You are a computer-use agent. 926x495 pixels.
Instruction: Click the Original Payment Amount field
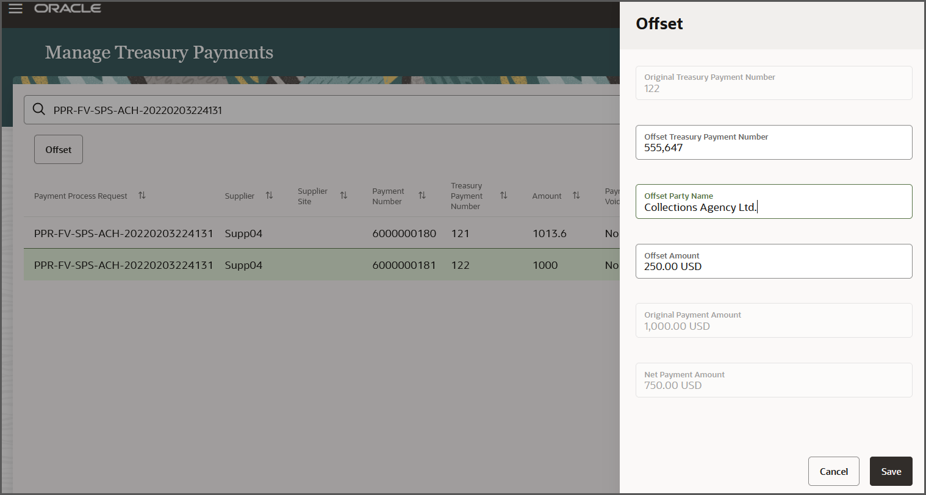click(x=773, y=321)
